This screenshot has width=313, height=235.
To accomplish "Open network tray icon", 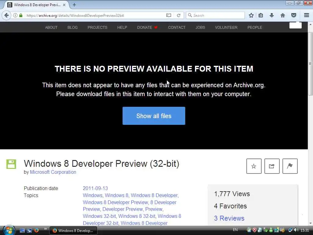I will (290, 230).
